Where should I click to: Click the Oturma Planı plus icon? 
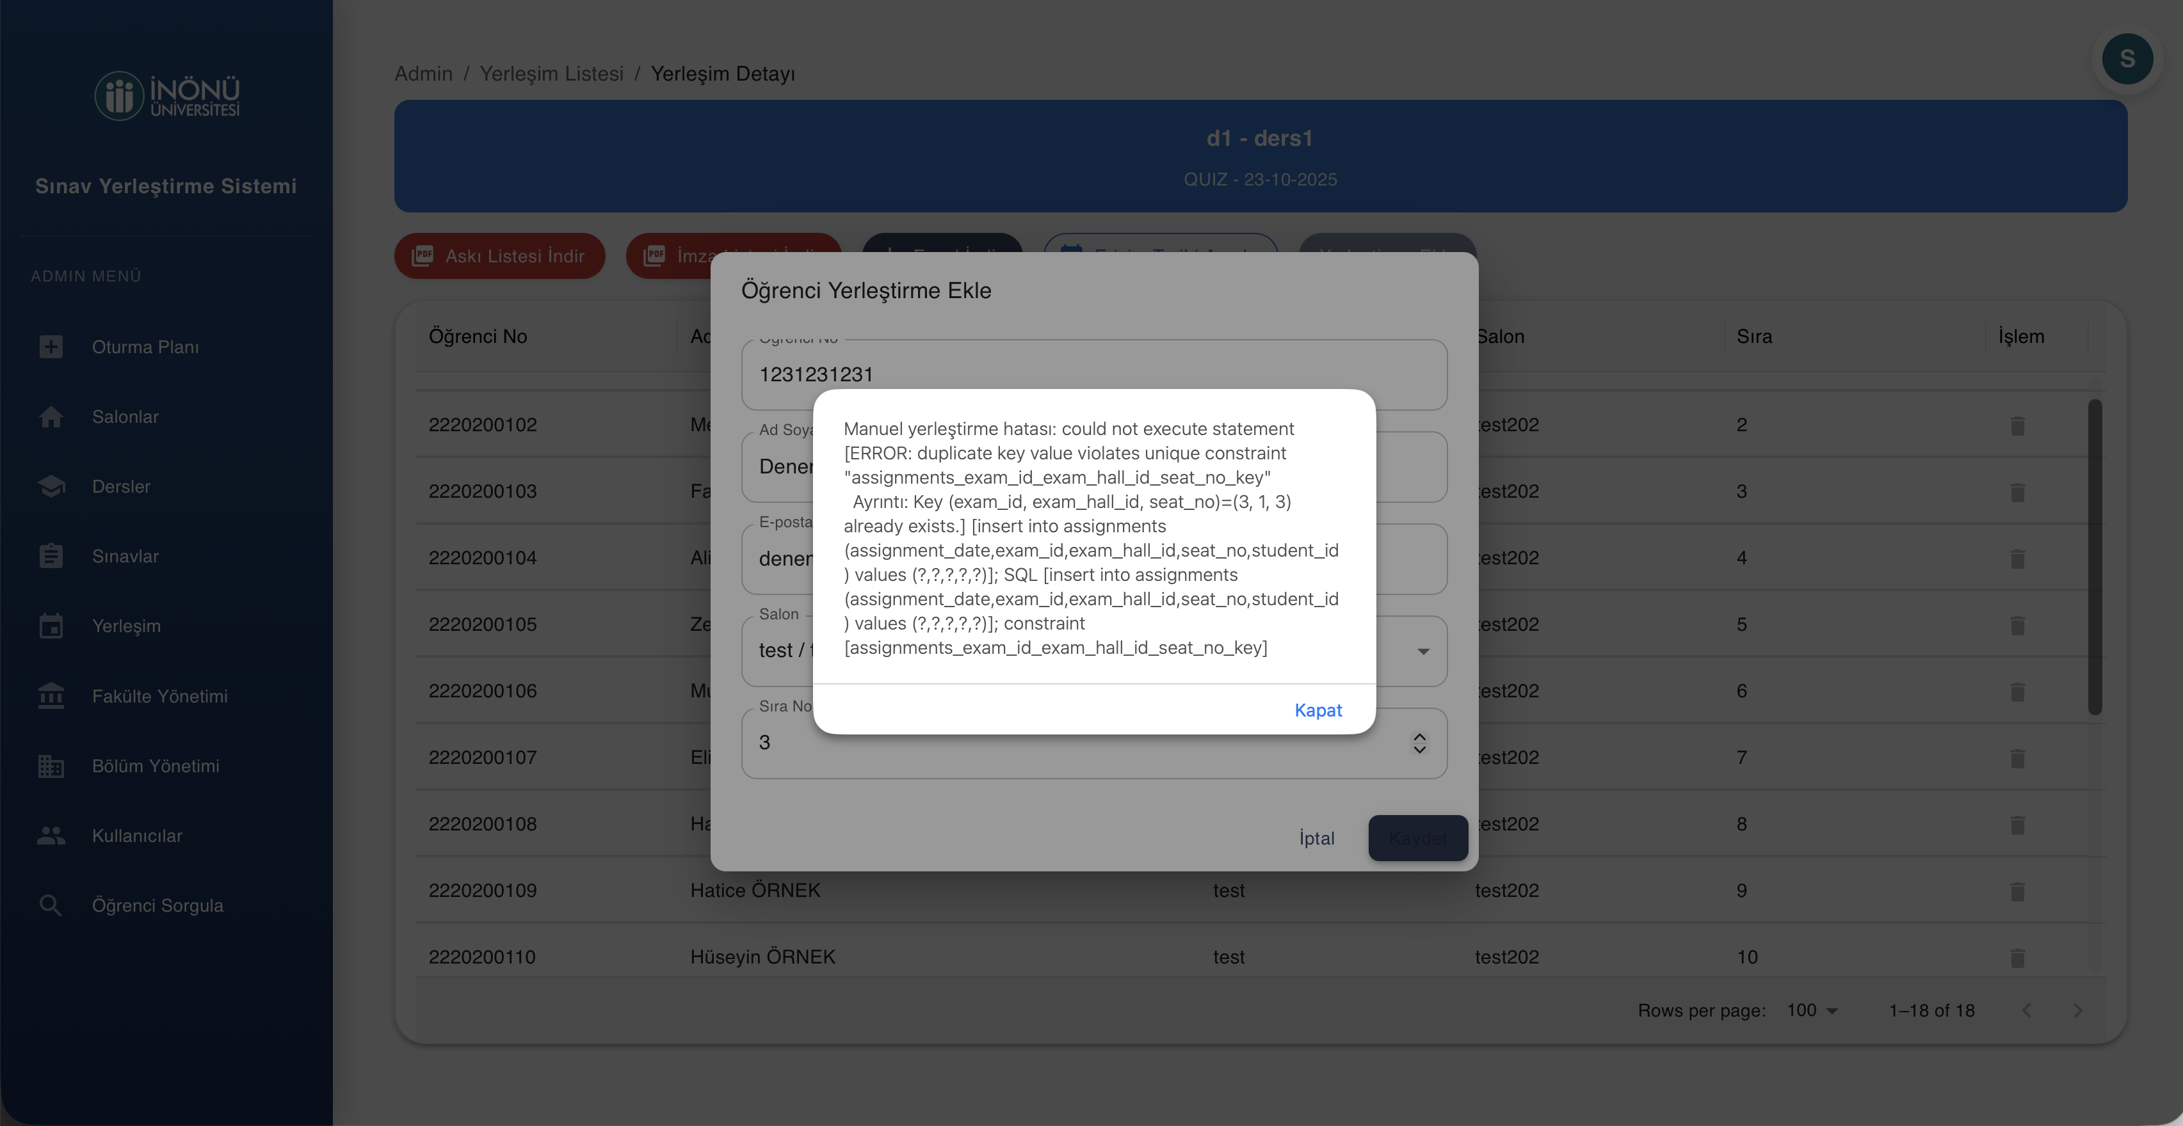click(51, 347)
